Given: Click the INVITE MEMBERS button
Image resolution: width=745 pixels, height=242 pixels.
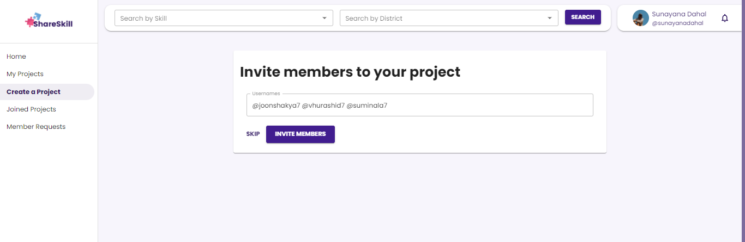Looking at the screenshot, I should point(300,134).
